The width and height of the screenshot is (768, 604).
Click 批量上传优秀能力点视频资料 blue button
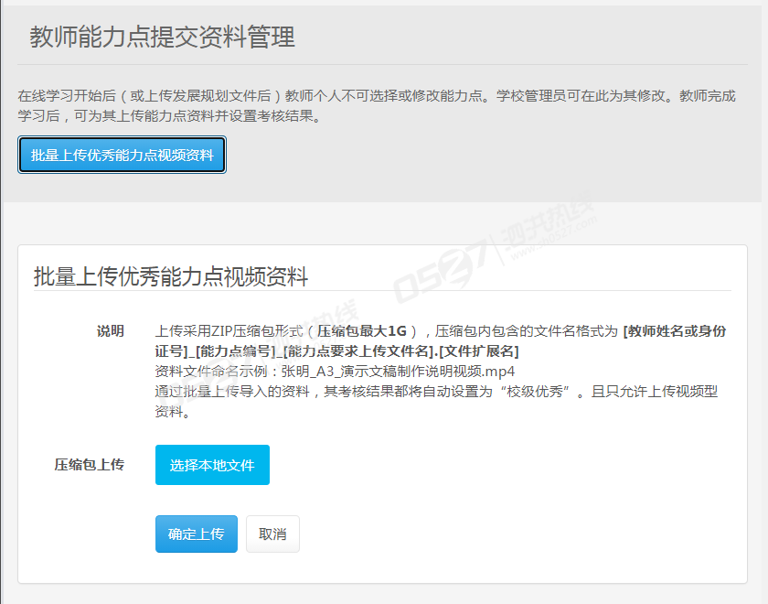click(122, 155)
